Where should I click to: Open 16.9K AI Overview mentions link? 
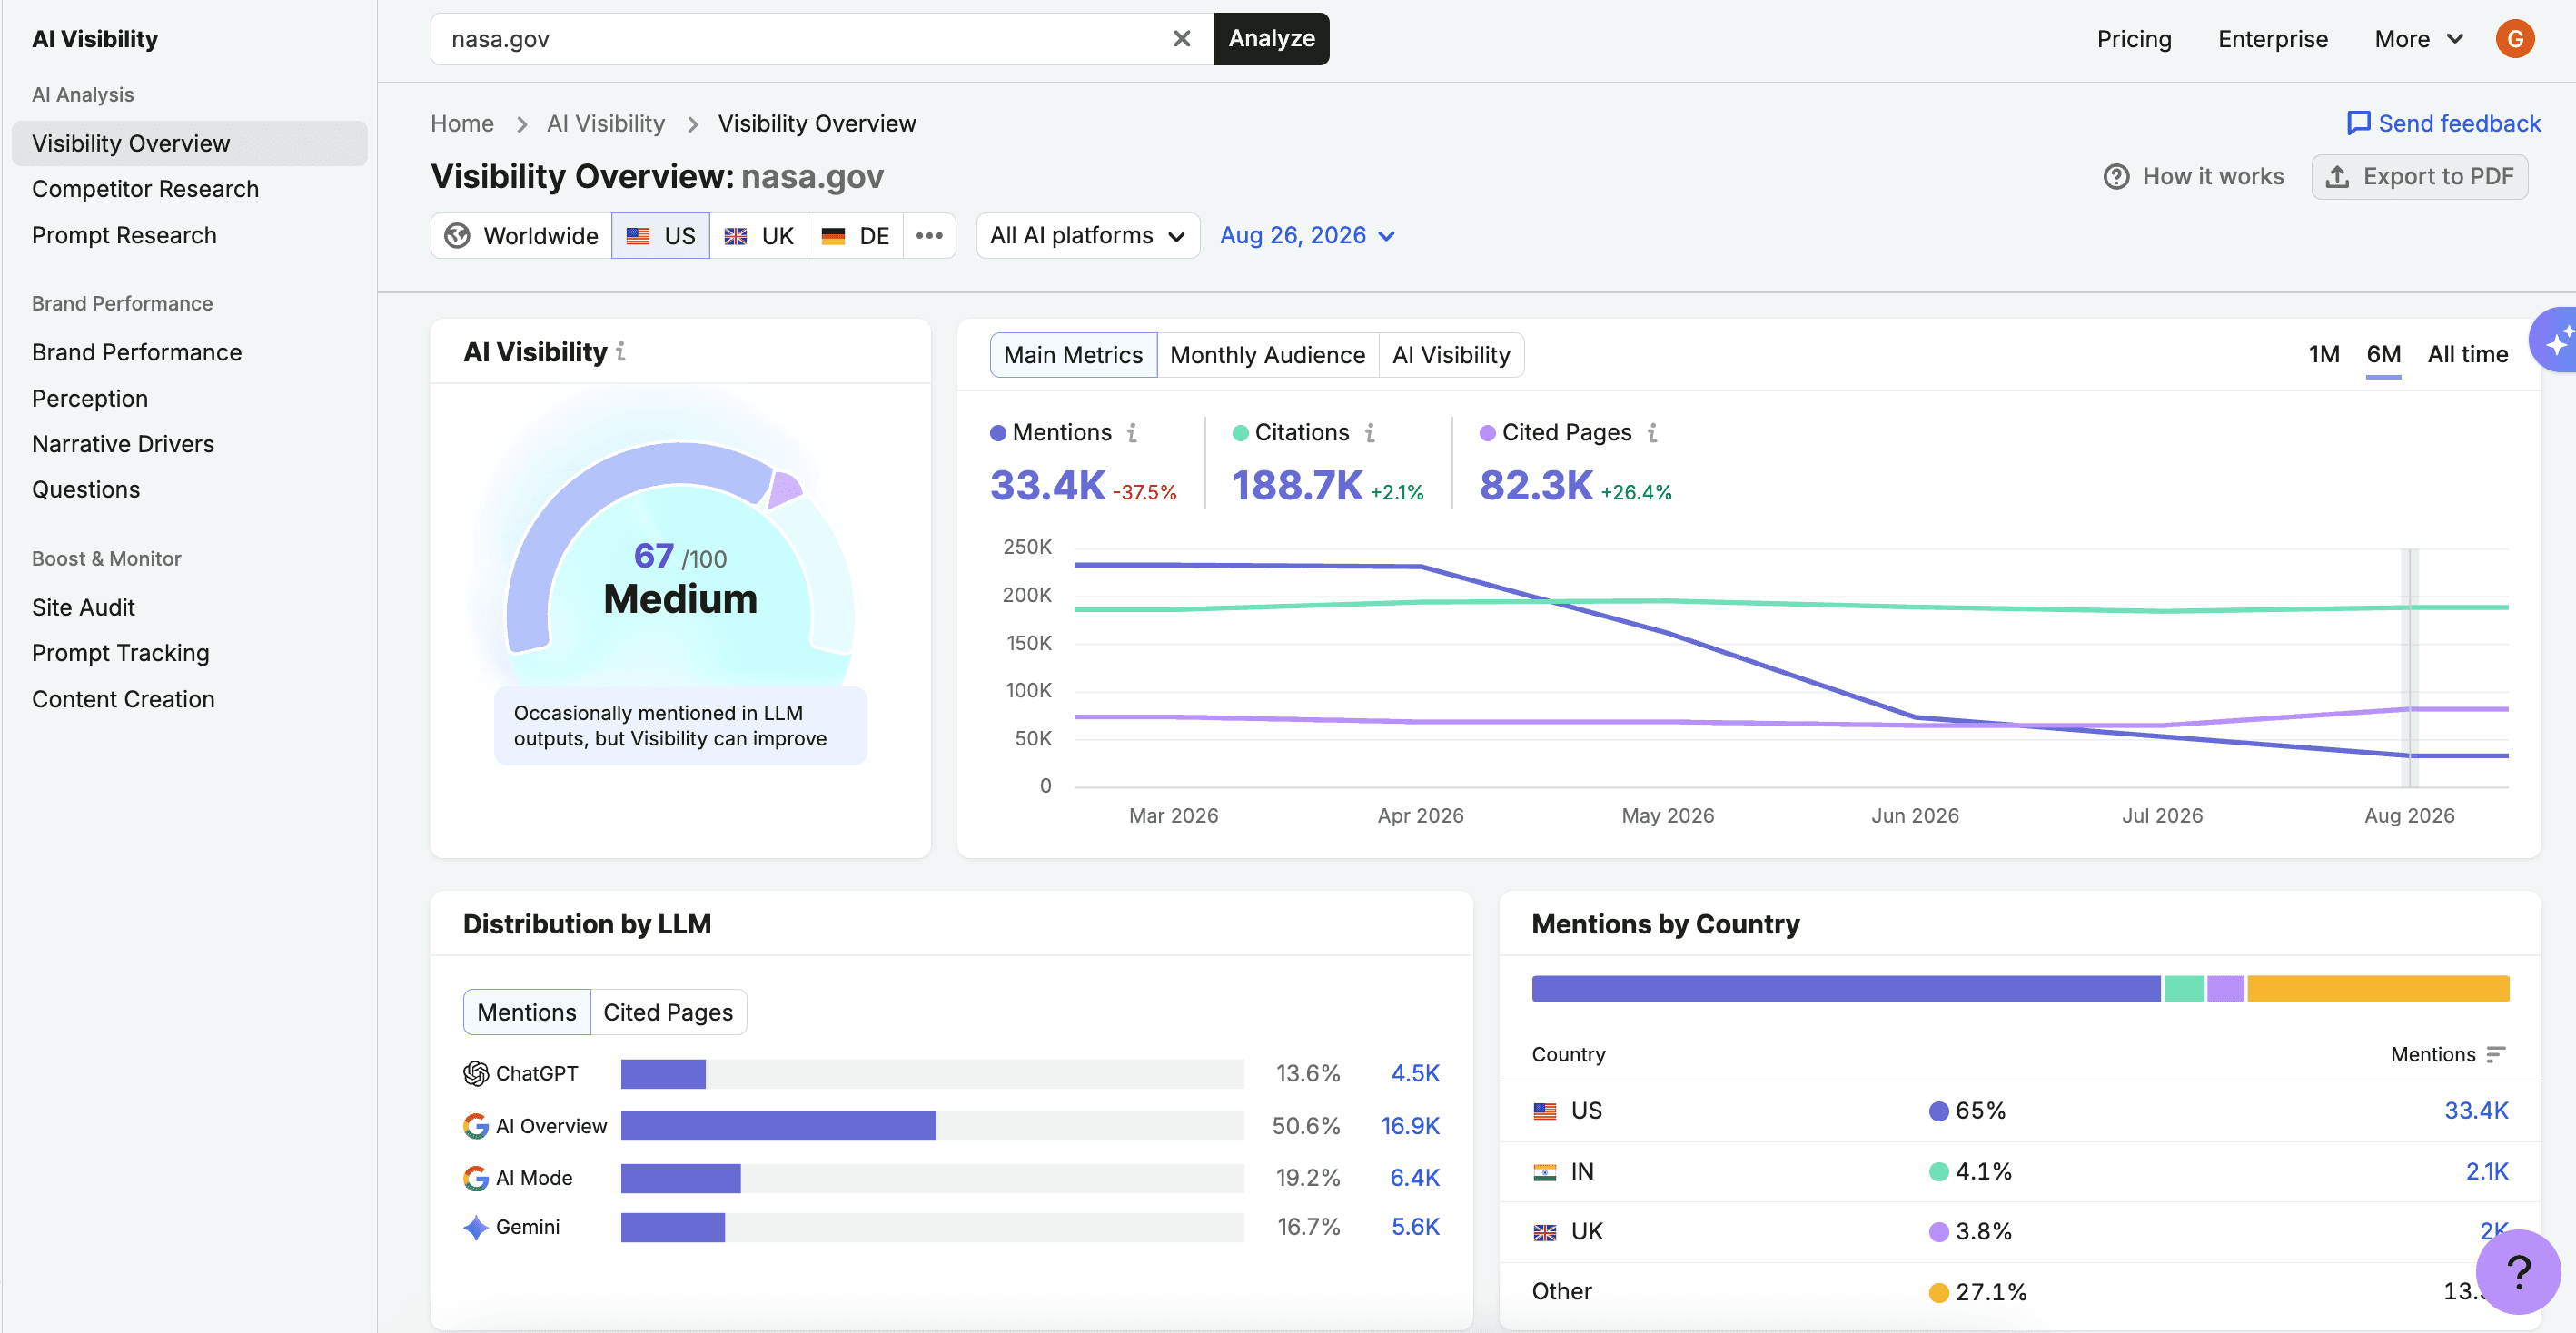click(1409, 1126)
